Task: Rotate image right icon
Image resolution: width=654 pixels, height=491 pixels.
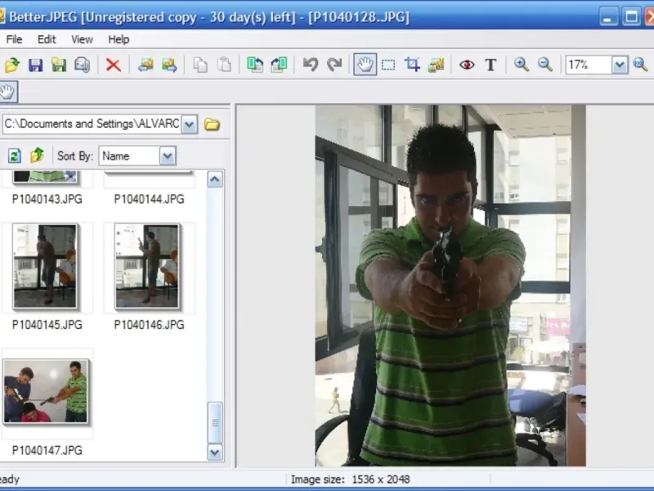Action: coord(279,65)
